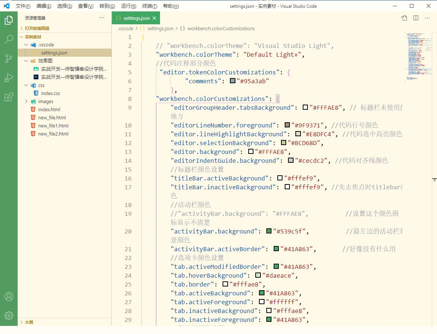Open editor More Actions ellipsis
437x334 pixels.
coord(427,18)
